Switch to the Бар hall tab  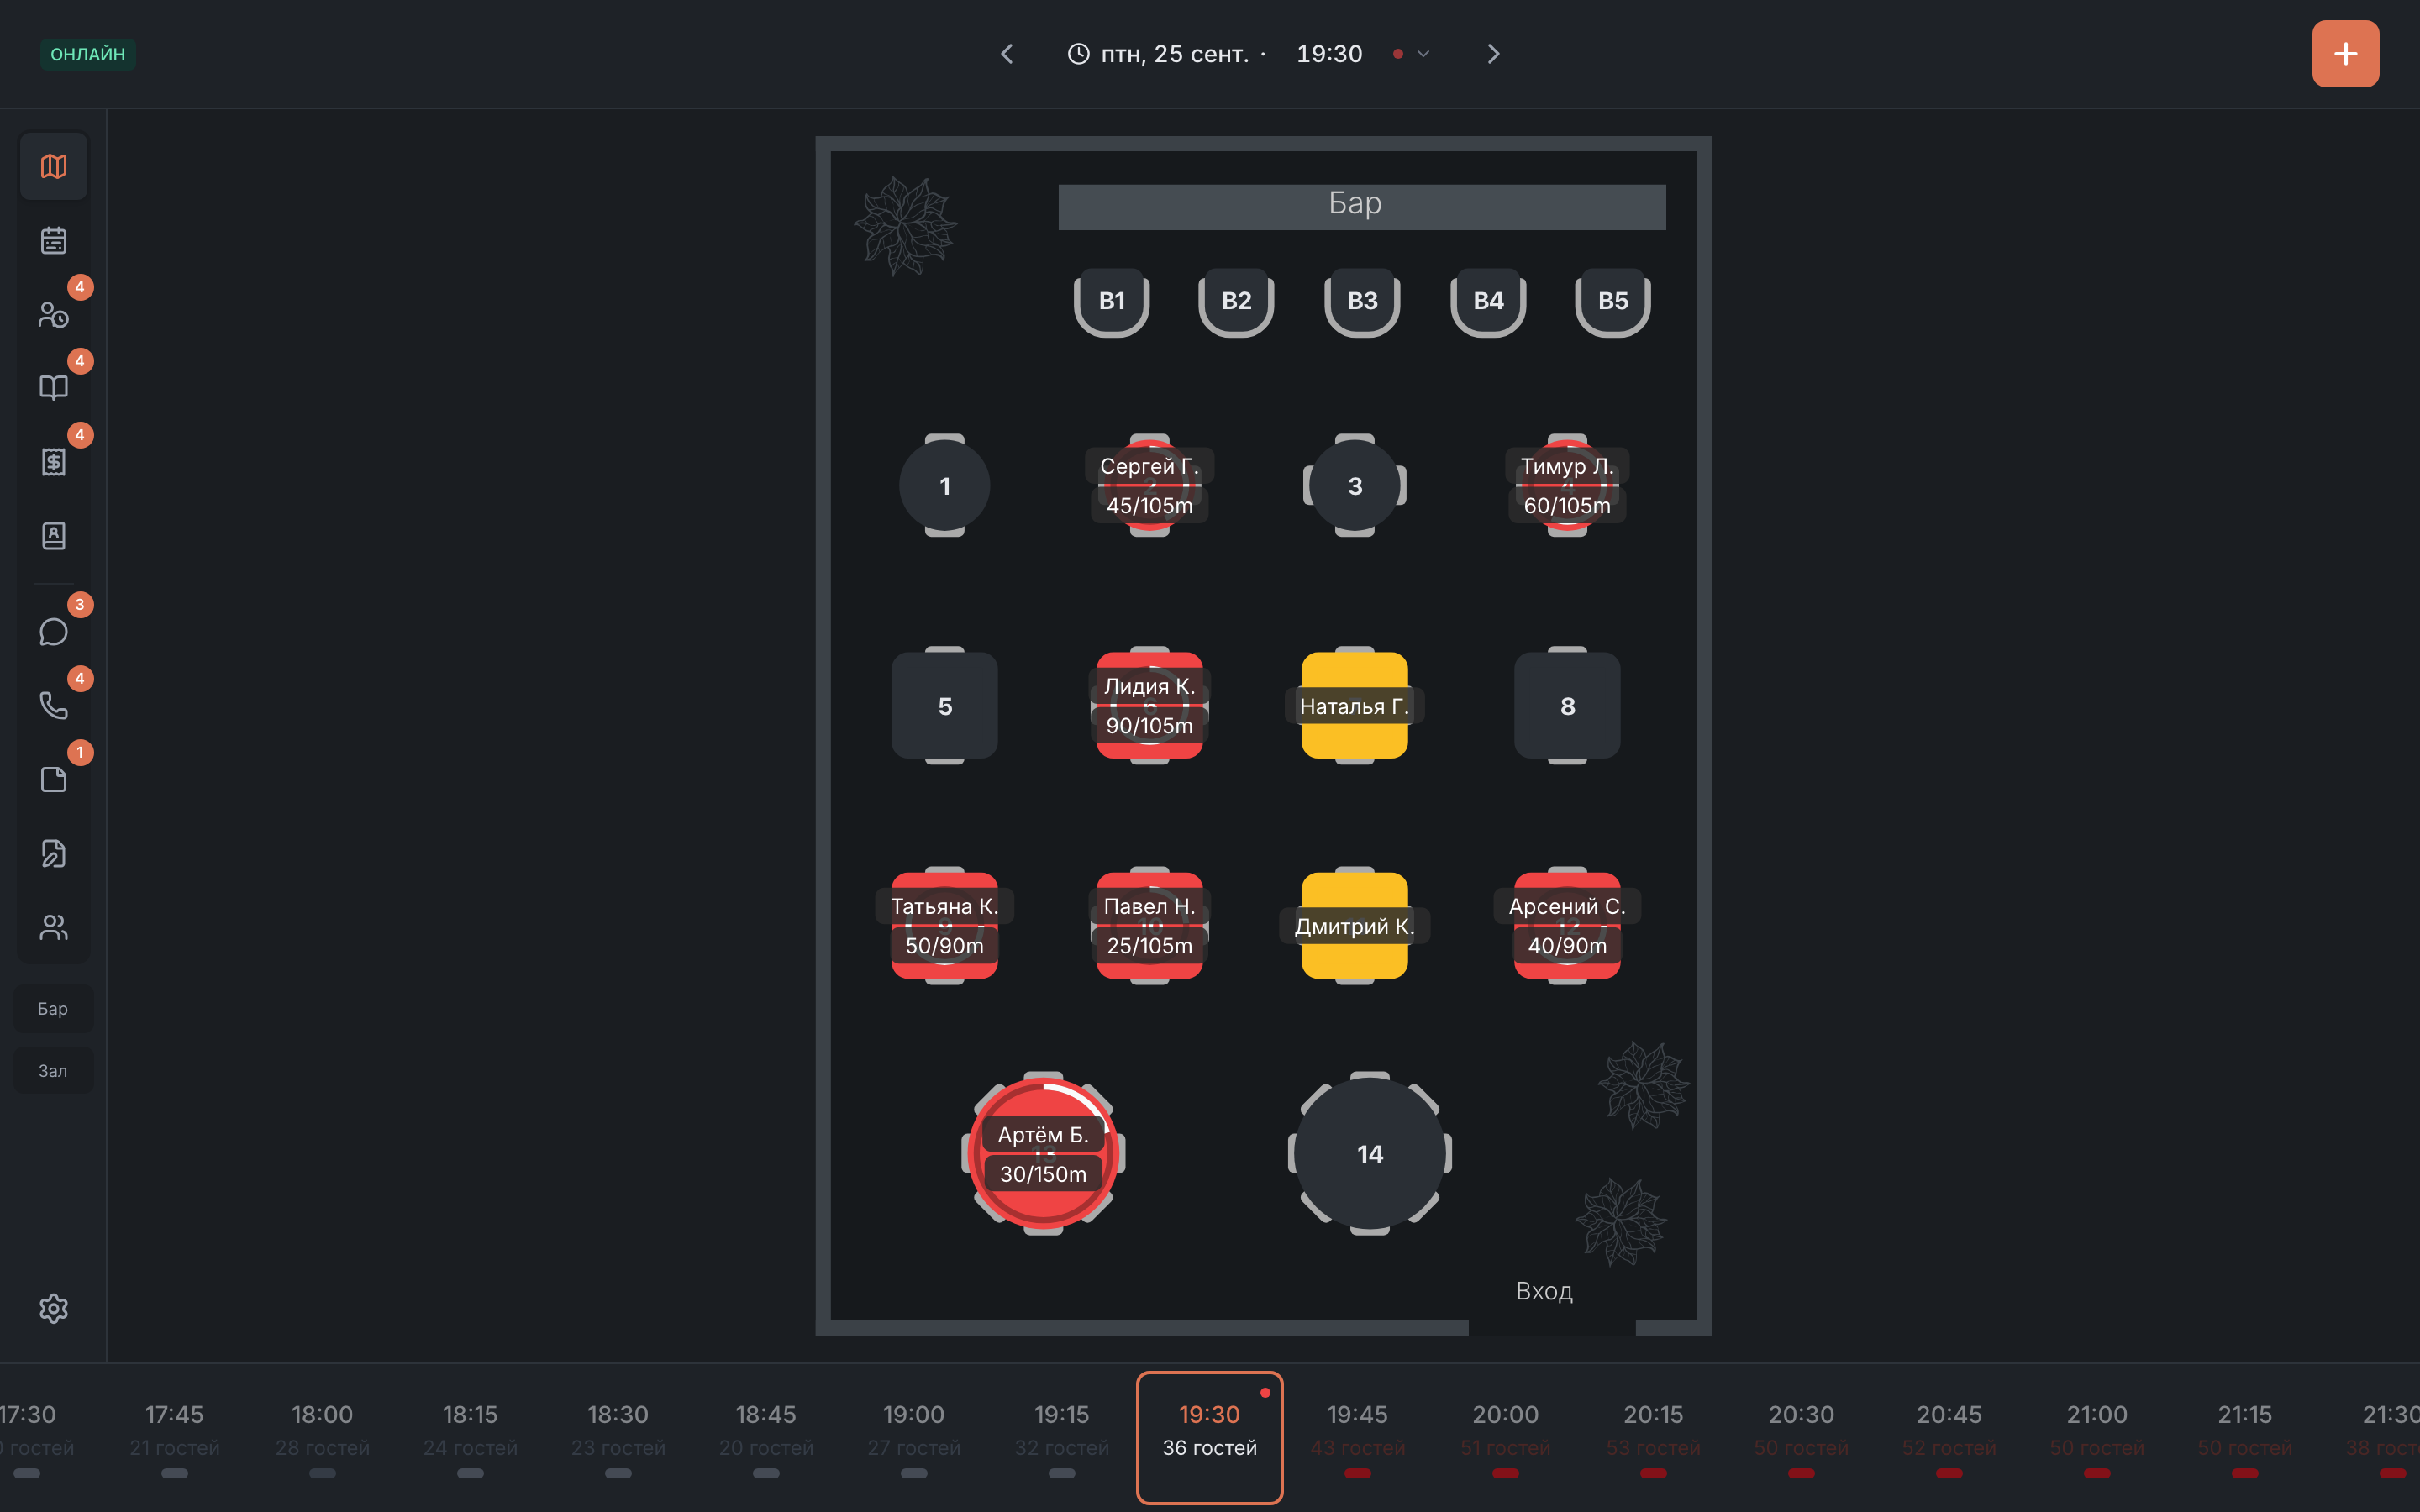(53, 1009)
